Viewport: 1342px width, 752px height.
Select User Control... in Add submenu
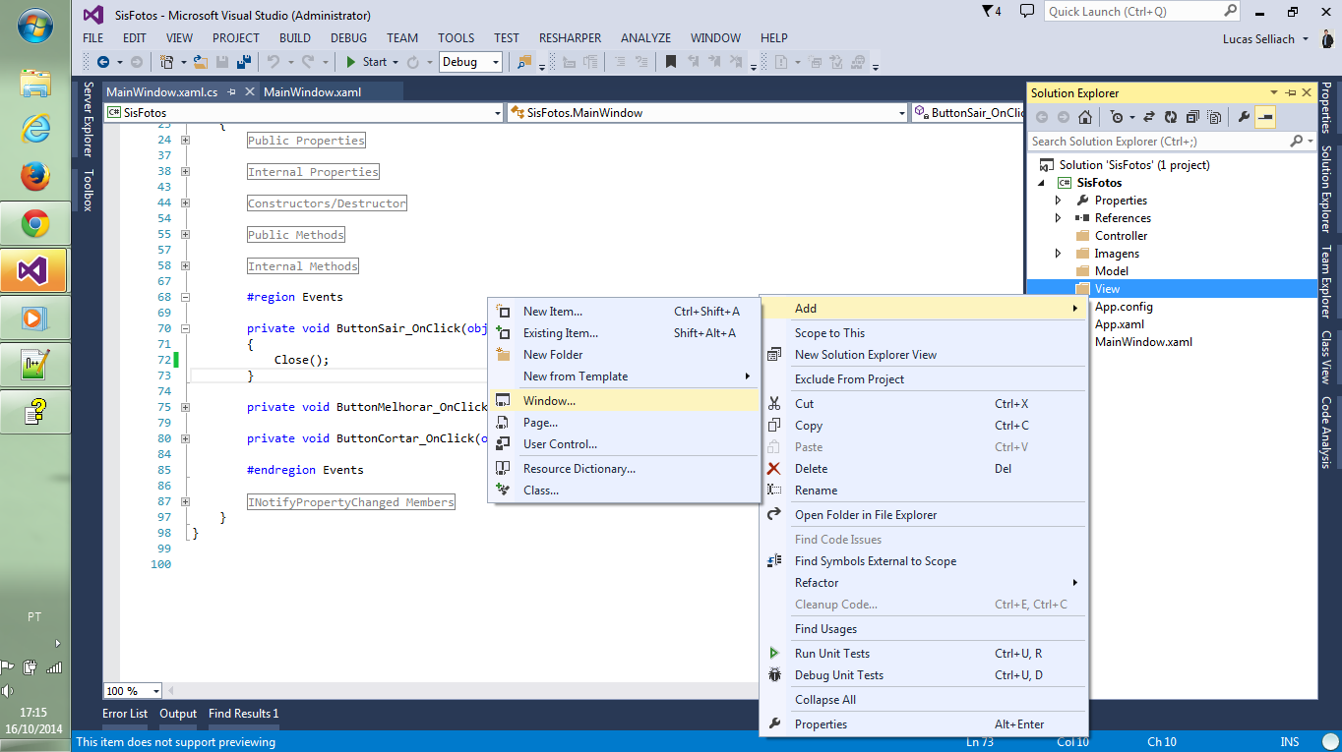[x=626, y=444]
